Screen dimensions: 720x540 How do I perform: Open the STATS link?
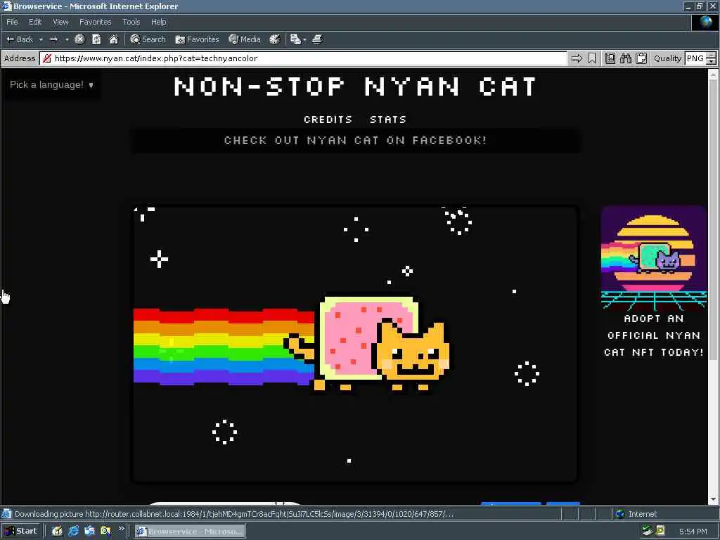click(x=388, y=120)
